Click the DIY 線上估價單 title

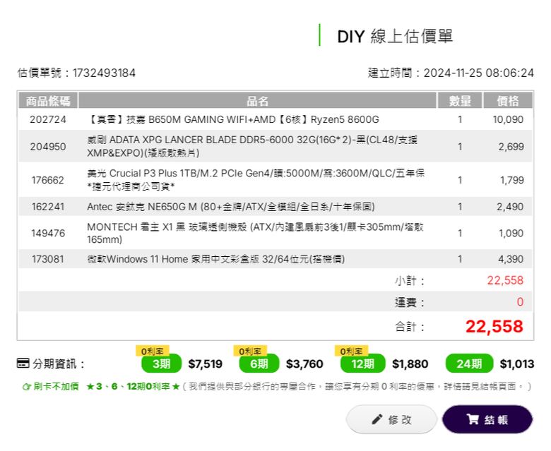point(395,36)
